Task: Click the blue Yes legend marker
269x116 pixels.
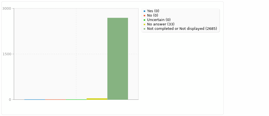Action: coord(144,11)
